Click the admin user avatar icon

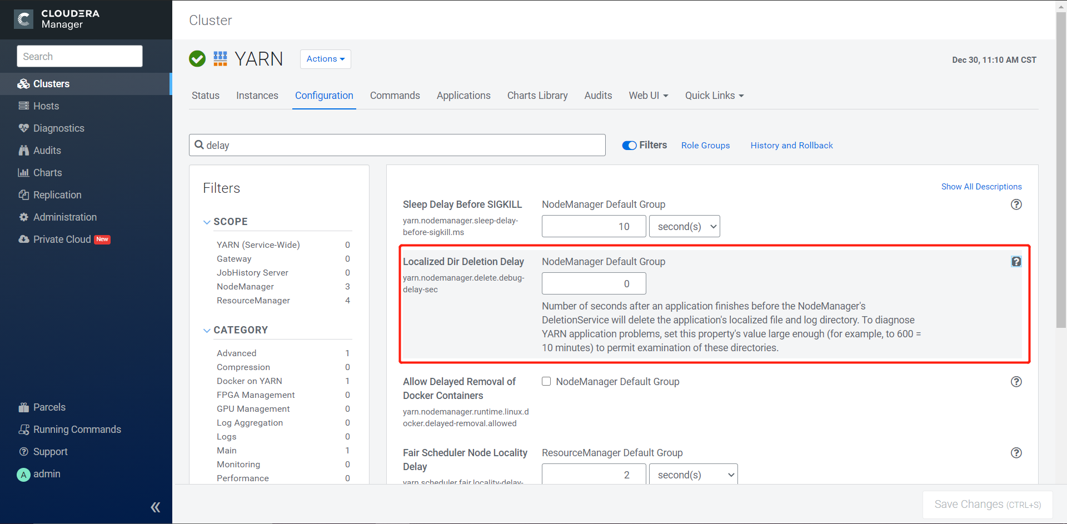pos(23,475)
